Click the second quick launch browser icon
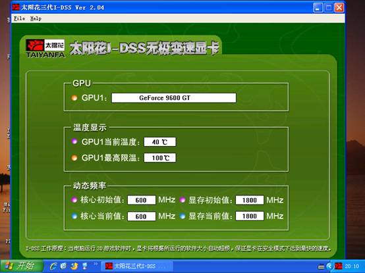The width and height of the screenshot is (365, 273). (64, 266)
